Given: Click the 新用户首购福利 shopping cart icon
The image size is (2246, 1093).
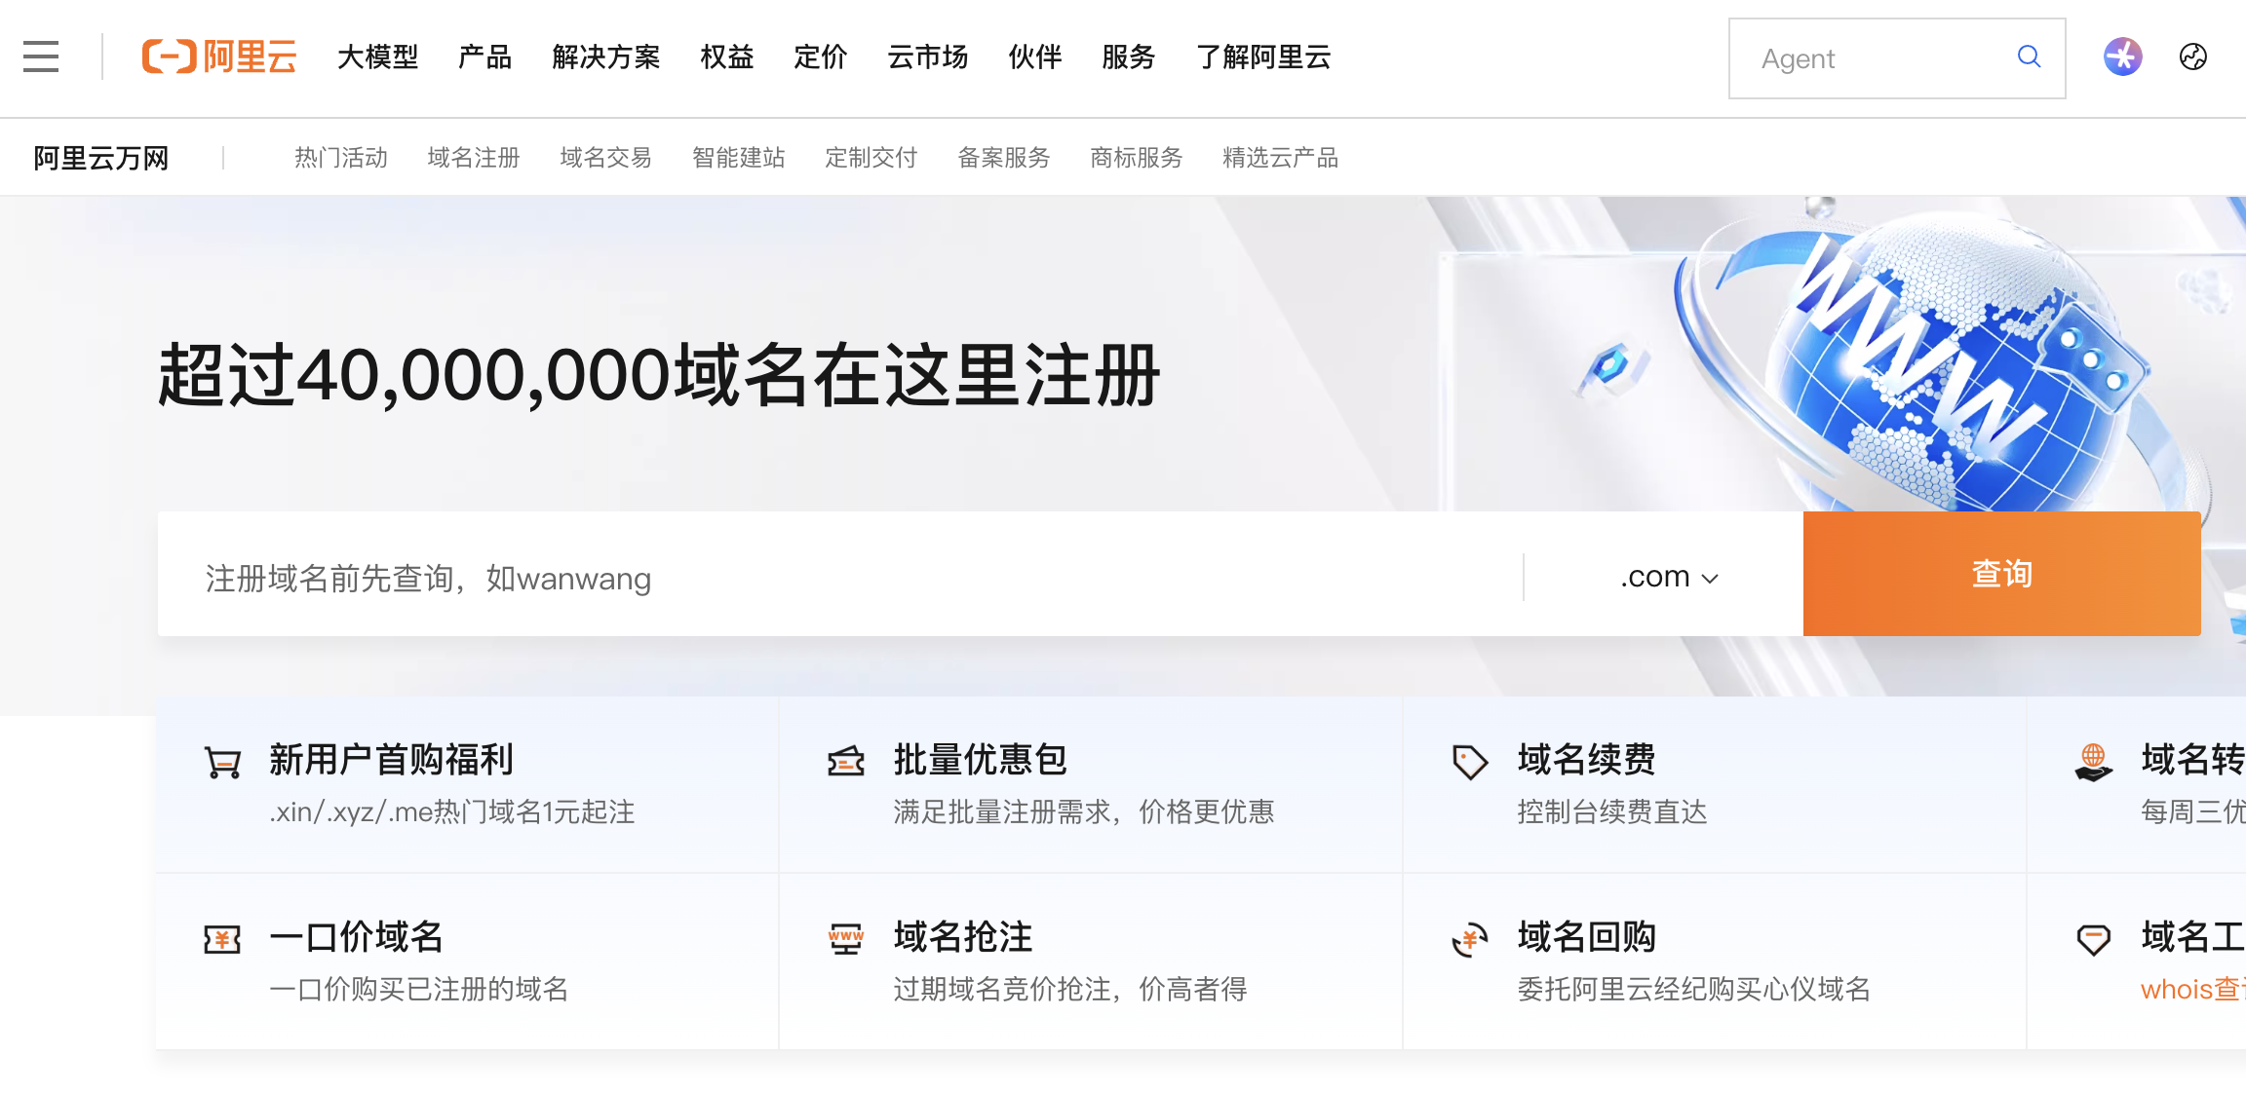Looking at the screenshot, I should click(222, 761).
